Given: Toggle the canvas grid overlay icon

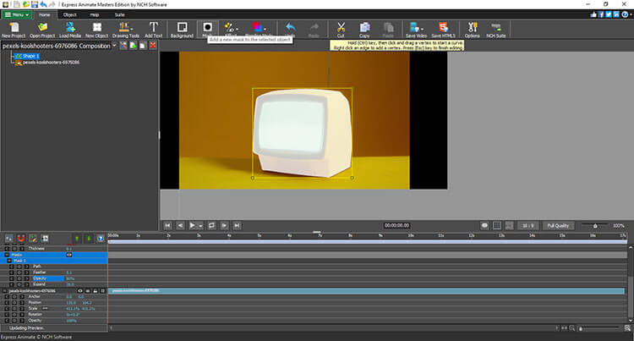Looking at the screenshot, I should point(497,226).
